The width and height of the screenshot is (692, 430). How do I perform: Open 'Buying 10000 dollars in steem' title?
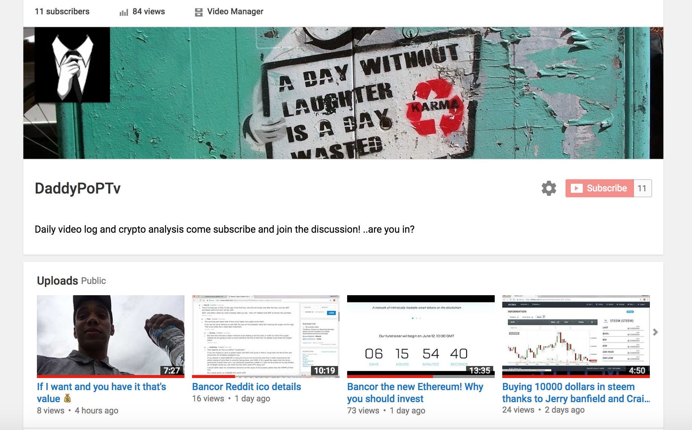pyautogui.click(x=576, y=393)
